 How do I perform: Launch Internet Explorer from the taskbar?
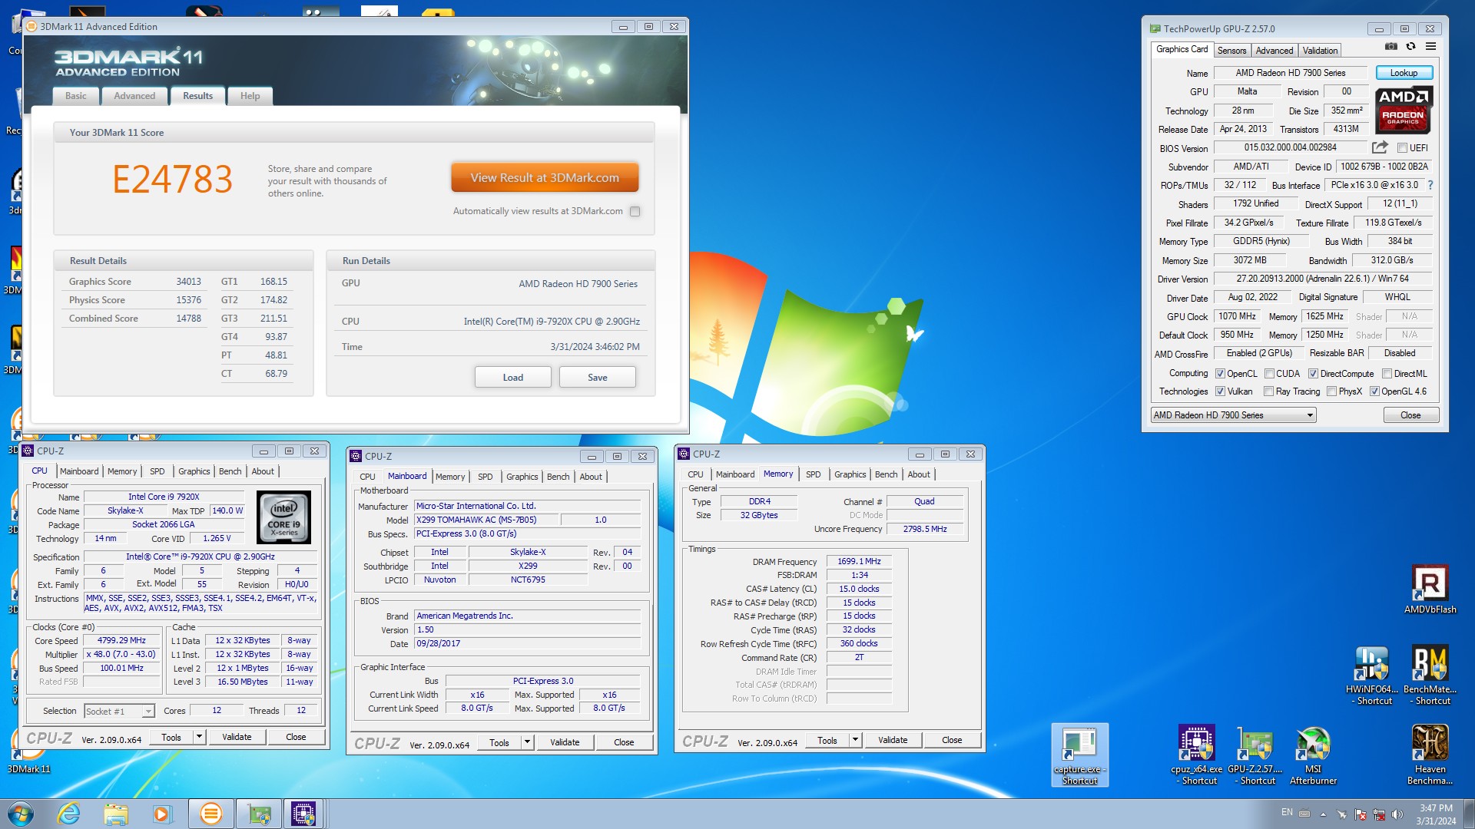[x=69, y=814]
